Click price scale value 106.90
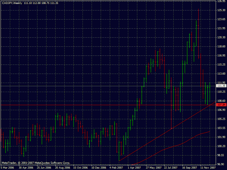The image size is (227, 170). tap(222, 110)
